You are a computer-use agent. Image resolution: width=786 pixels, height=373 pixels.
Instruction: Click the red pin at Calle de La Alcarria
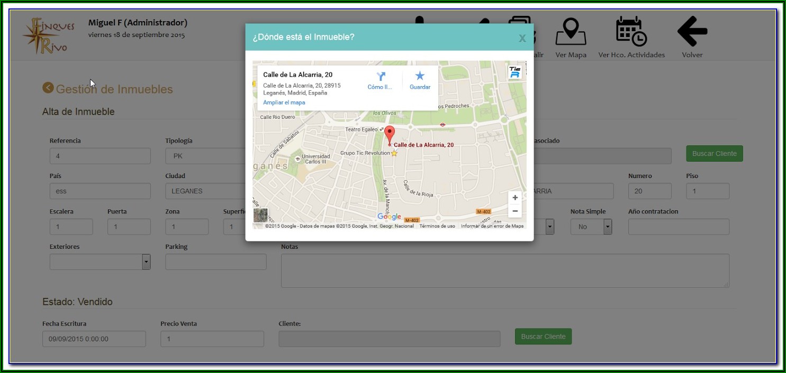pyautogui.click(x=390, y=135)
